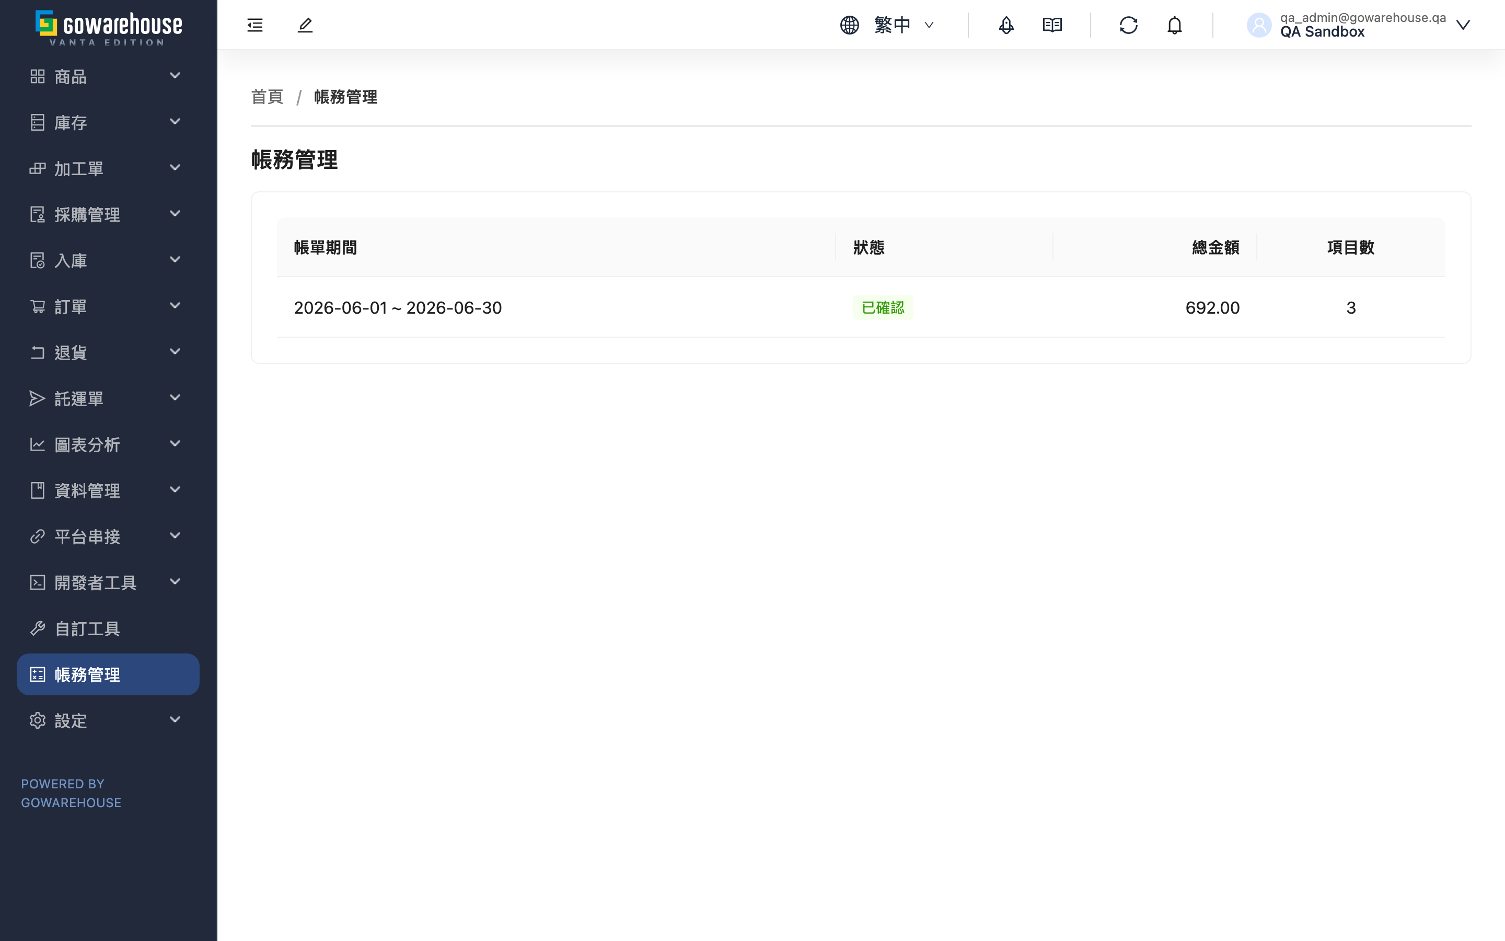Click the 資料管理 sidebar icon
Image resolution: width=1505 pixels, height=941 pixels.
tap(37, 491)
